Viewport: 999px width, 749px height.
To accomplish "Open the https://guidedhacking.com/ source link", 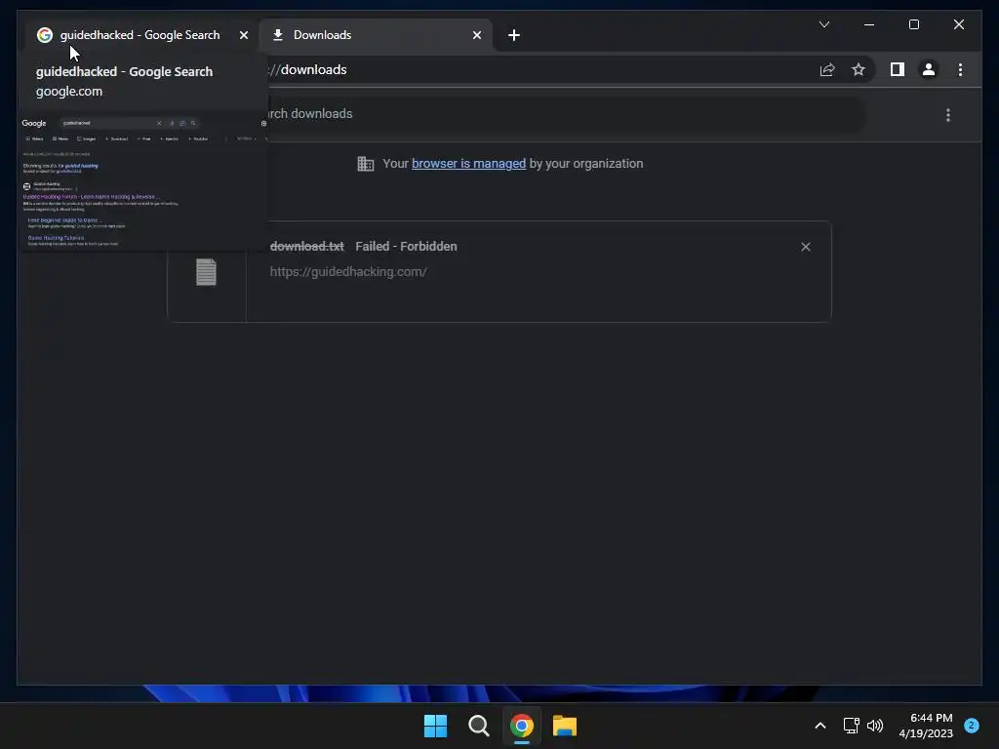I will point(348,272).
